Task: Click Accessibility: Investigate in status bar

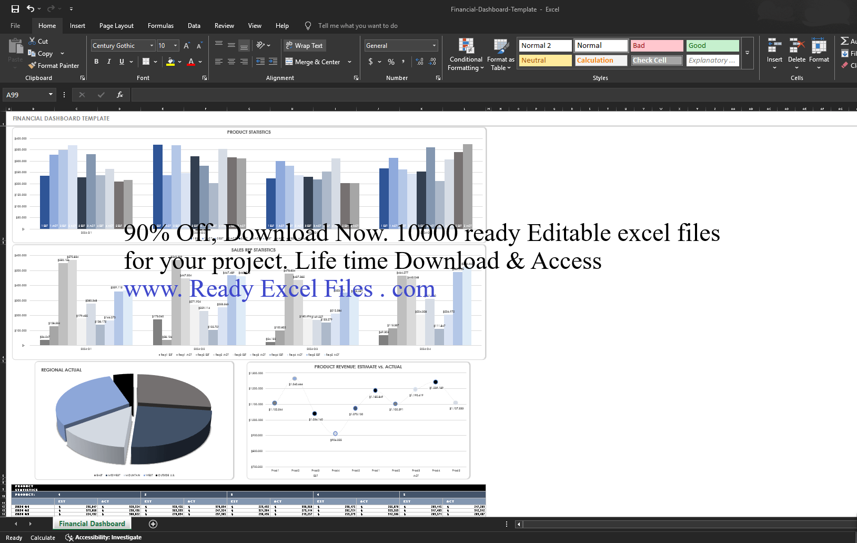Action: pos(103,537)
